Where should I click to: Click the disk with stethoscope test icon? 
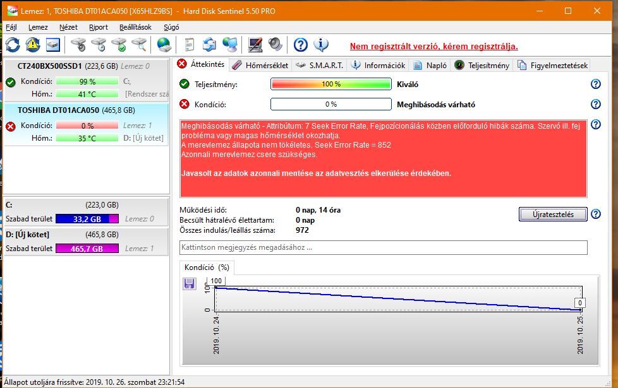pos(78,45)
